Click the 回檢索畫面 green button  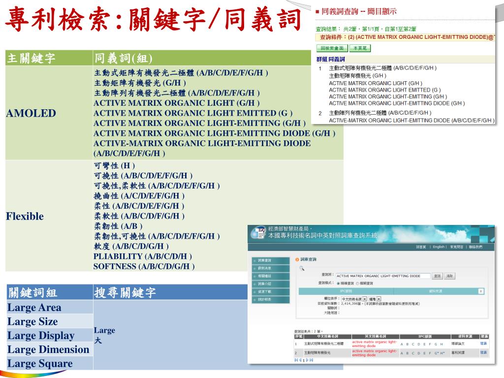click(332, 48)
